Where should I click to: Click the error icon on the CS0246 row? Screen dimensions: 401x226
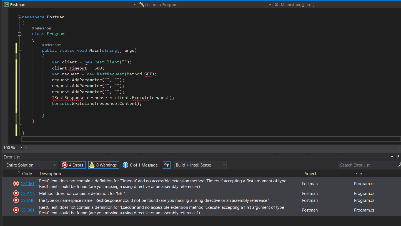tap(16, 200)
